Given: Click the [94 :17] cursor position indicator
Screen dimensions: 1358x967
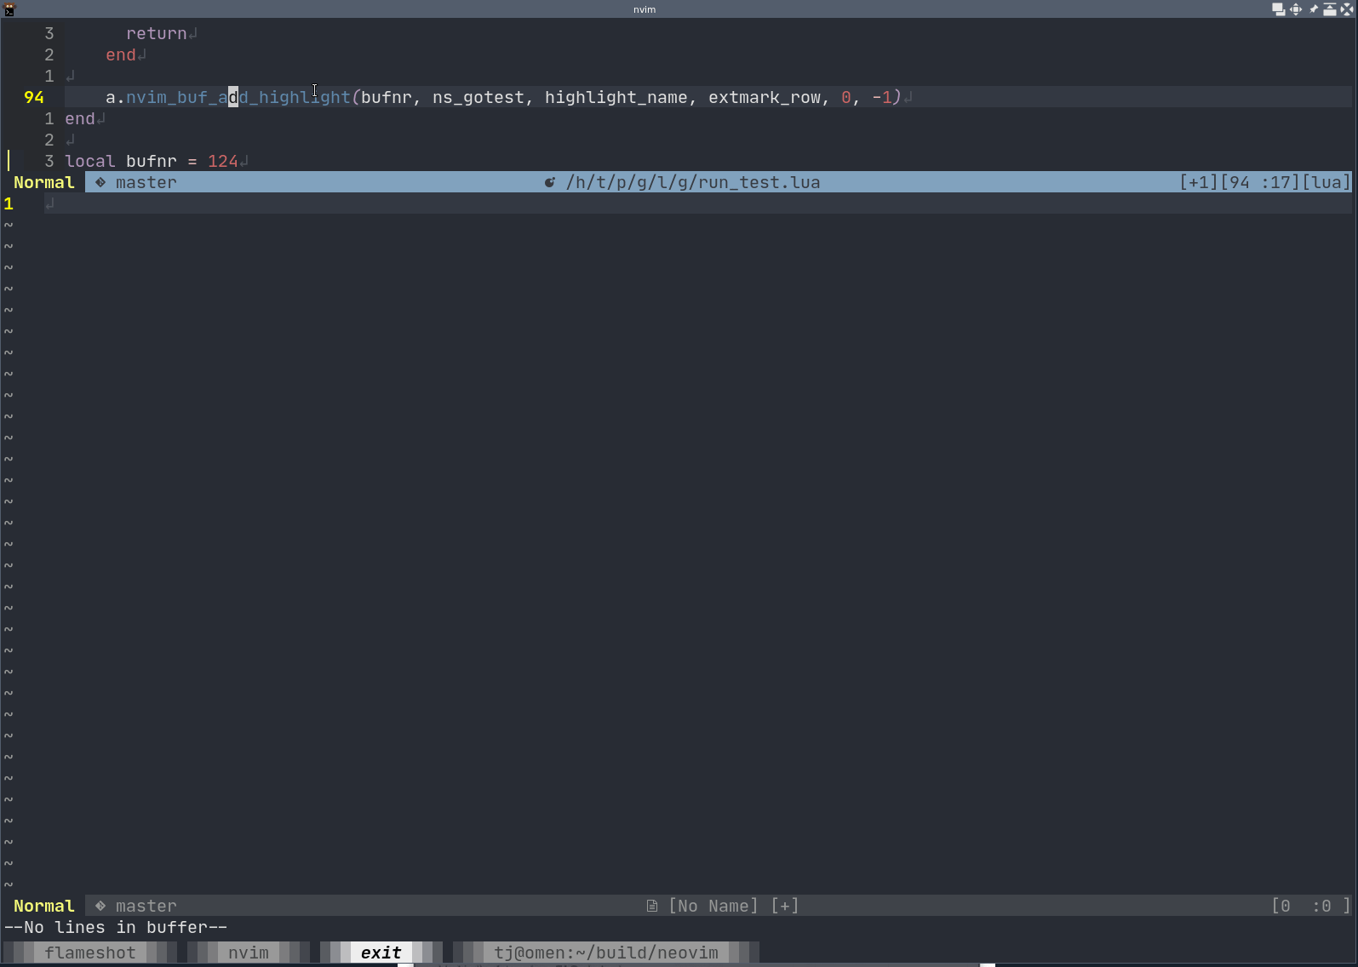Looking at the screenshot, I should (1260, 182).
